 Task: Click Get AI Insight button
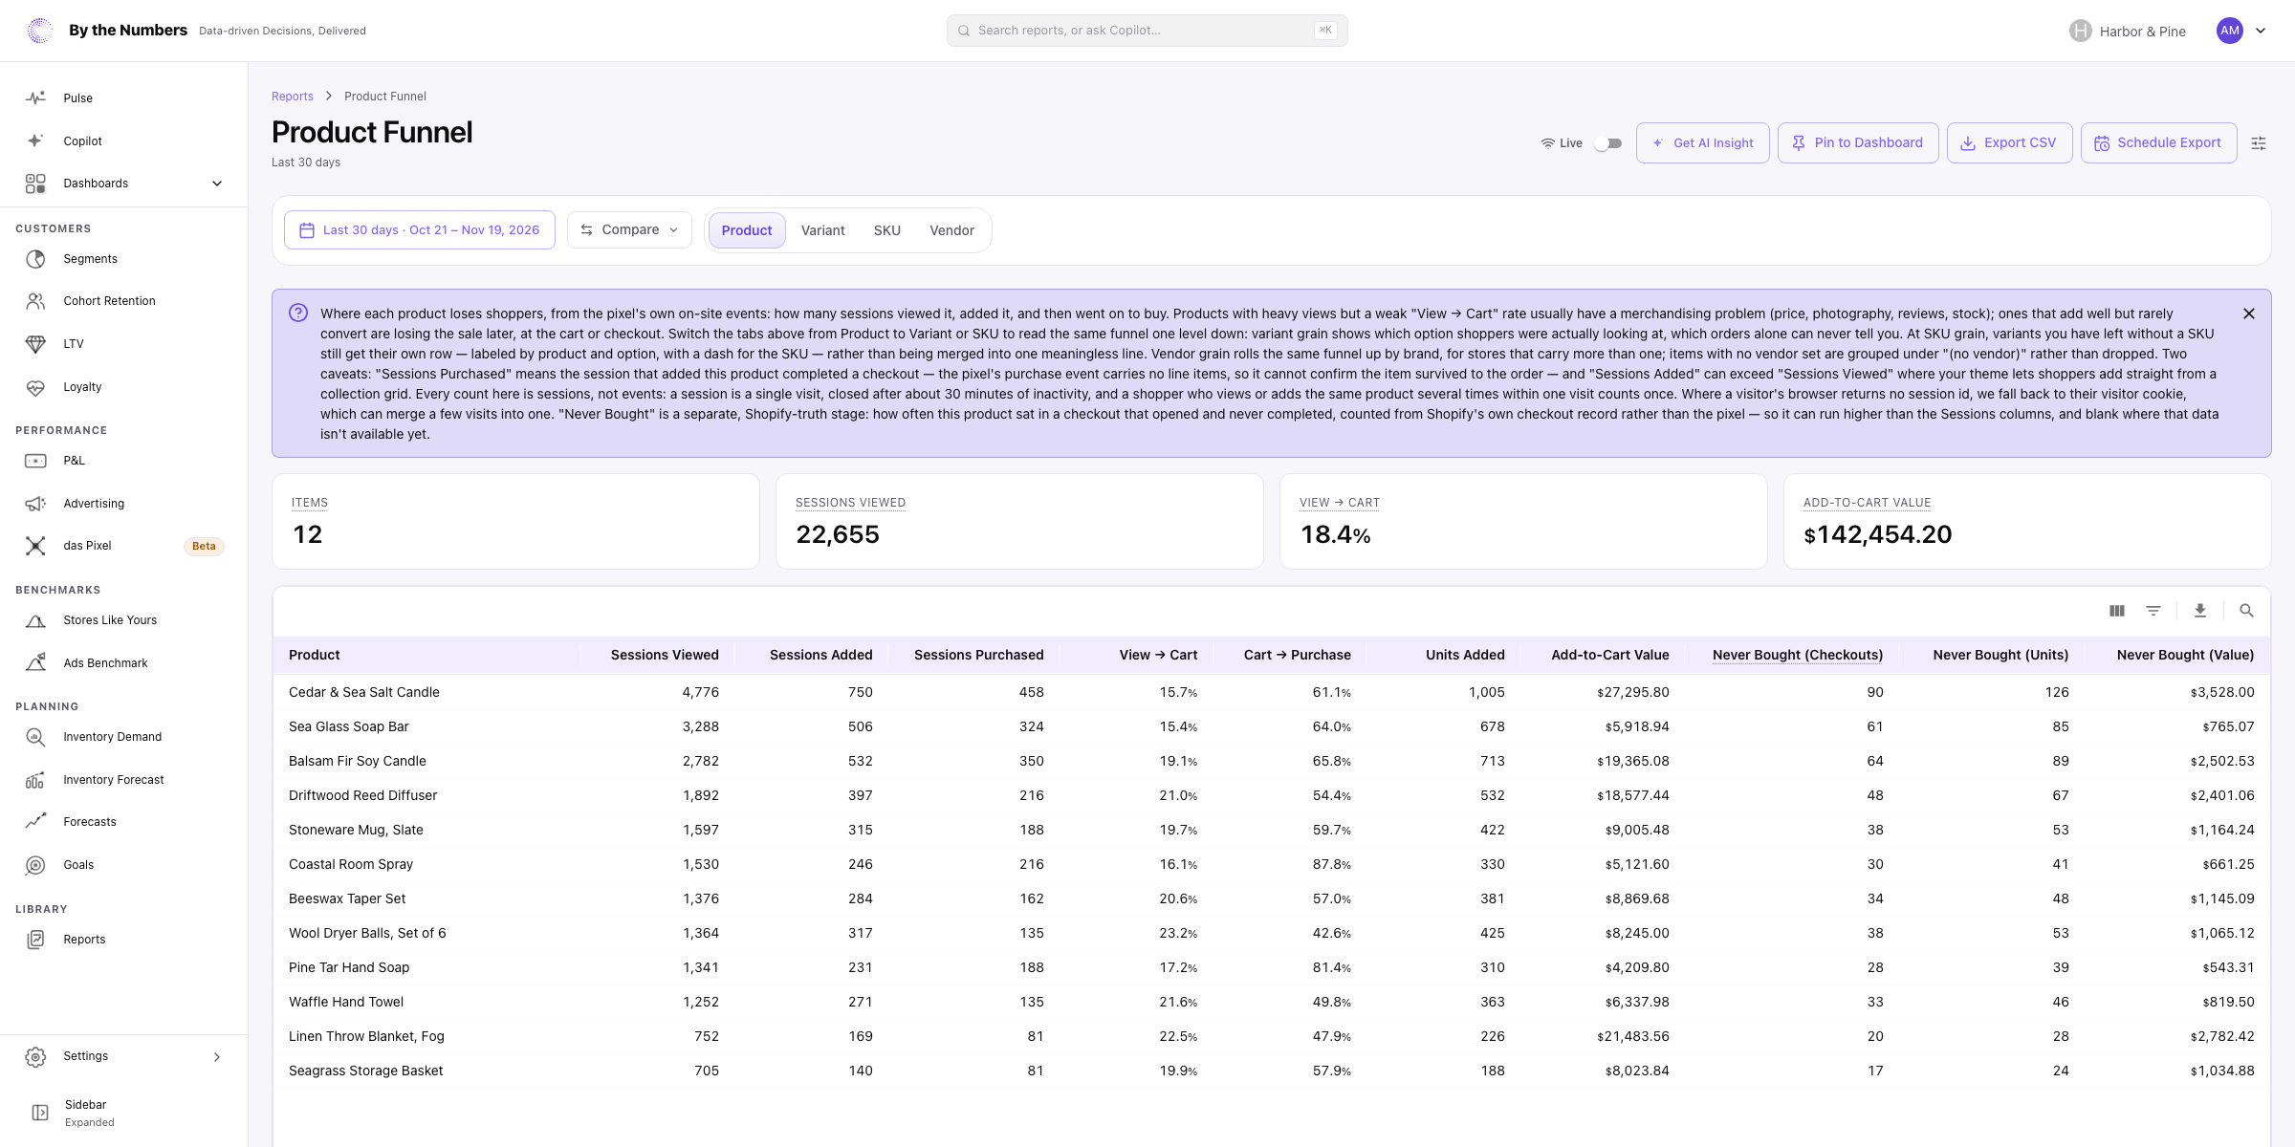point(1703,142)
